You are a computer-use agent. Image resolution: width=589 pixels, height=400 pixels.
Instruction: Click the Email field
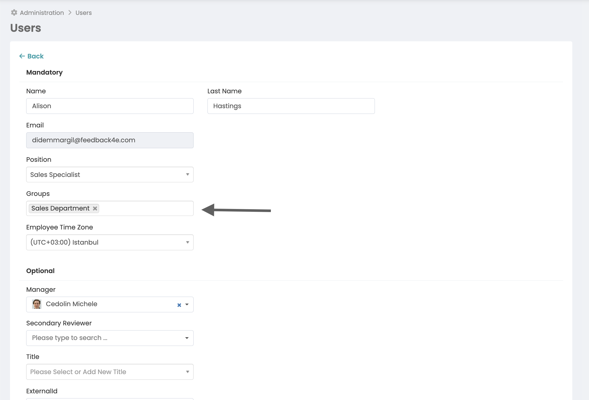click(x=110, y=140)
